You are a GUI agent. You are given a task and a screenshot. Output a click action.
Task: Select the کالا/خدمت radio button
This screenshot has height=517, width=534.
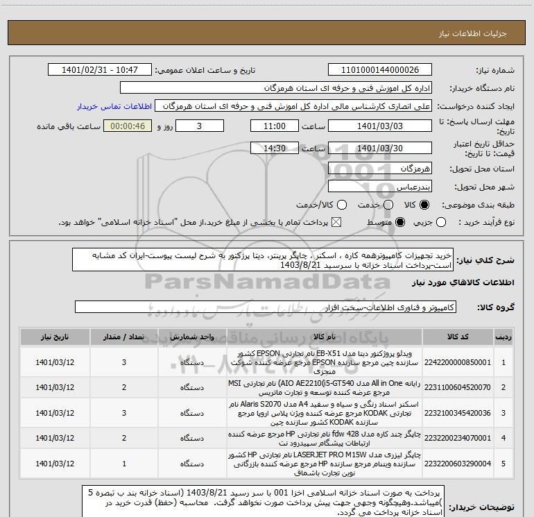pyautogui.click(x=342, y=205)
